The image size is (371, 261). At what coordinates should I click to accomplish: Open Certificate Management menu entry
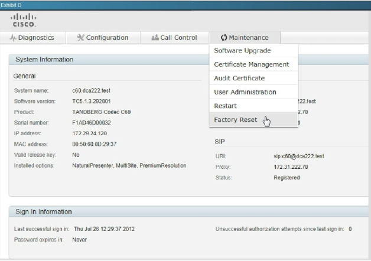253,64
